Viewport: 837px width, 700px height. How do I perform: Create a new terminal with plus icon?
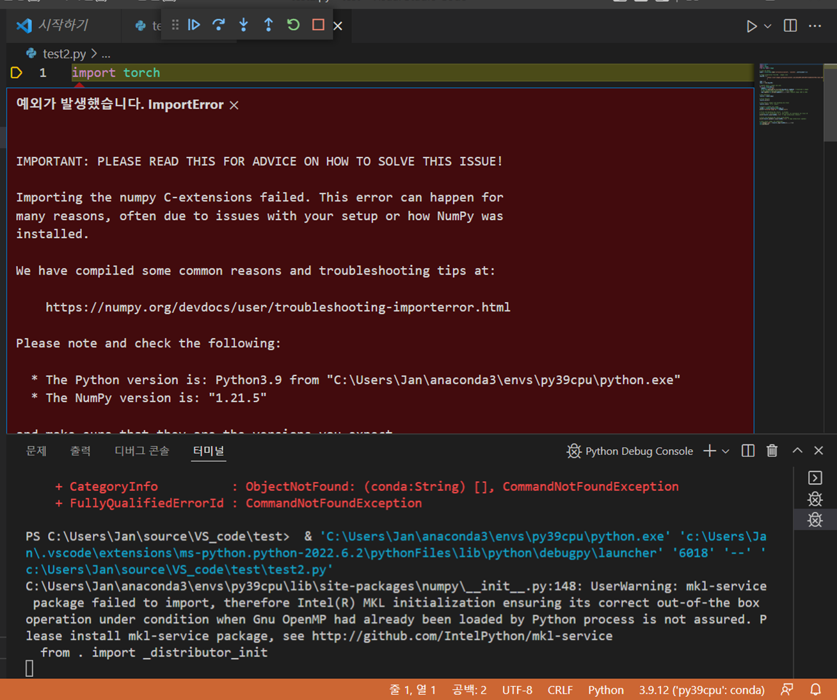710,451
